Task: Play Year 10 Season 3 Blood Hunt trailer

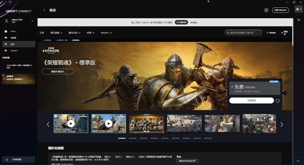Action: click(71, 124)
